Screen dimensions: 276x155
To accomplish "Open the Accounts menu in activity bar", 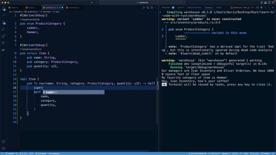I will point(3,142).
